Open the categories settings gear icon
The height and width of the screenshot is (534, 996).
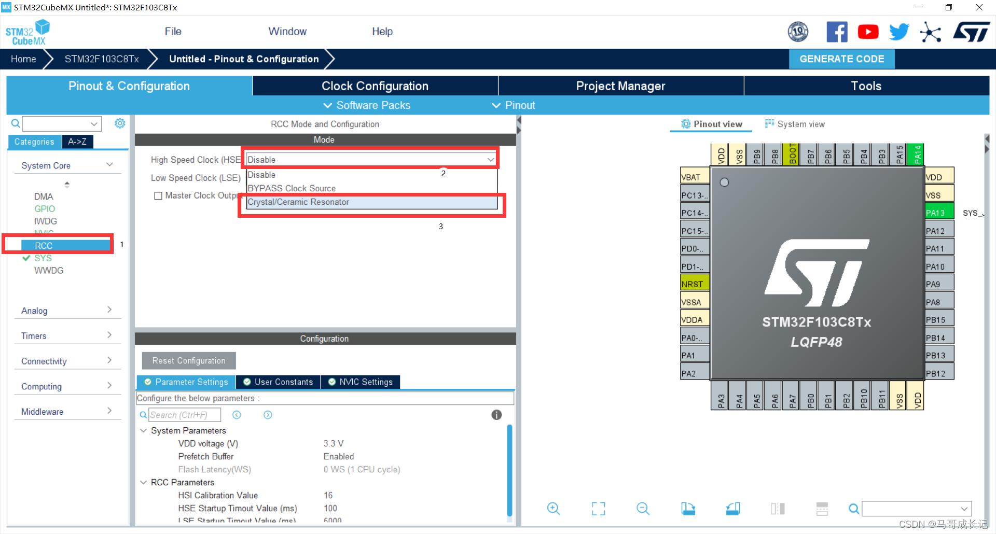click(120, 123)
